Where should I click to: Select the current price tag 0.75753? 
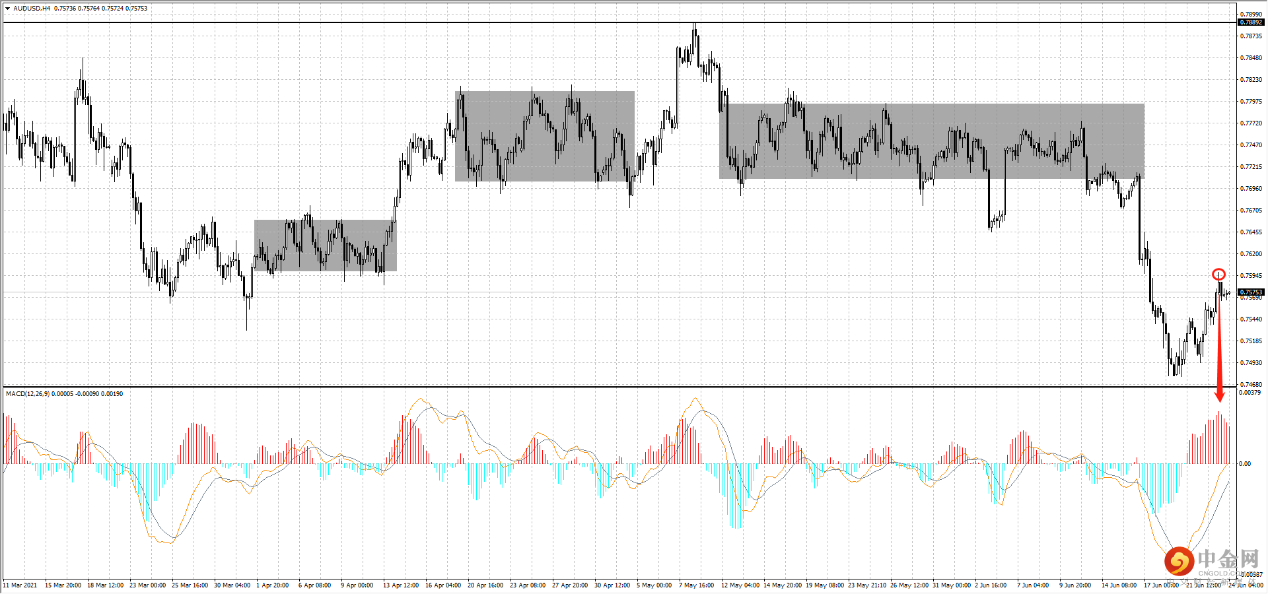(1251, 292)
